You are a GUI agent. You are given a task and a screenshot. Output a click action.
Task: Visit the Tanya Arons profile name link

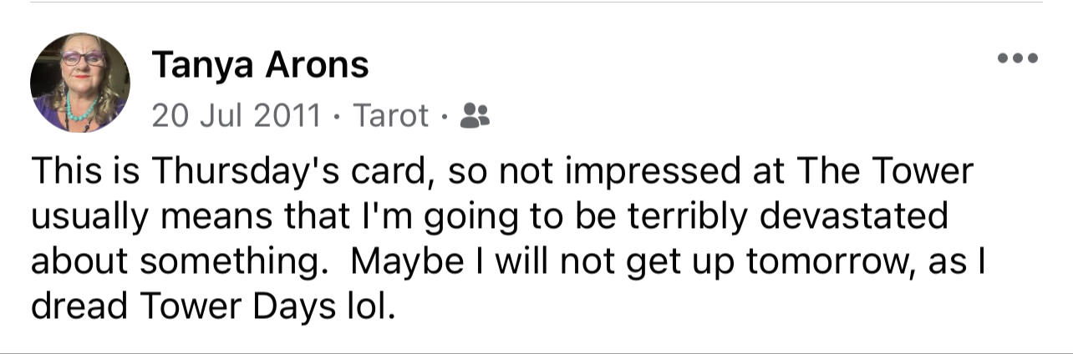pos(260,66)
